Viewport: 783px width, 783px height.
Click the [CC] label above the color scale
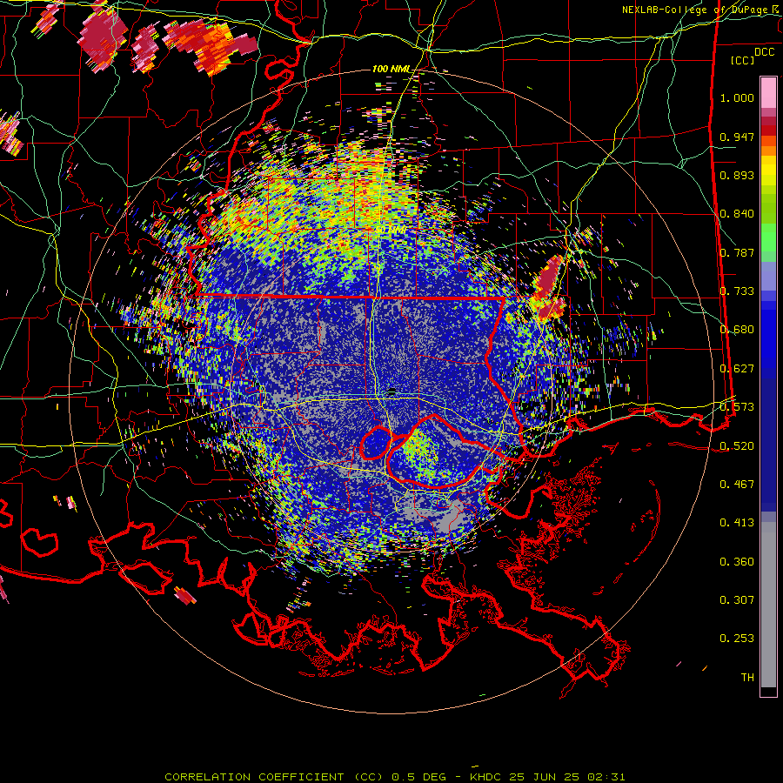(x=743, y=60)
